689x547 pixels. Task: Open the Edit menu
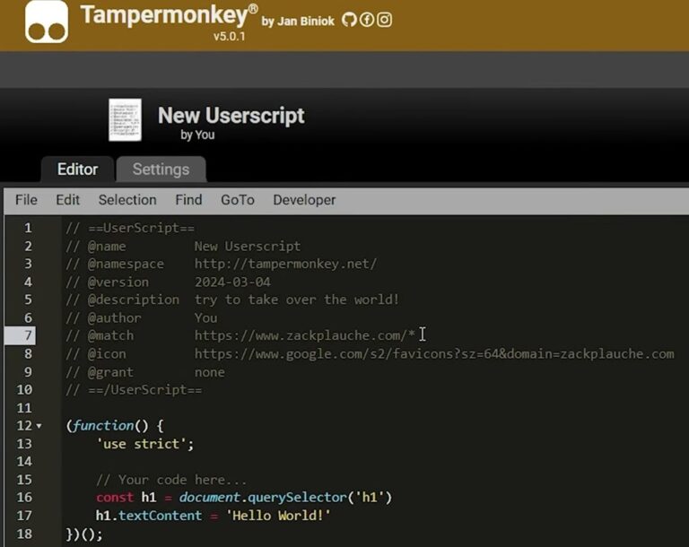[67, 200]
